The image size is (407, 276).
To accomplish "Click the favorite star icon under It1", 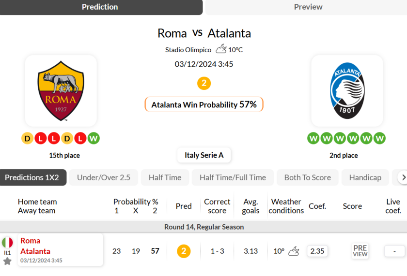I will point(7,261).
